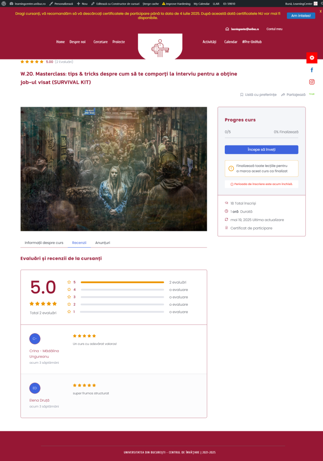Viewport: 323px width, 461px height.
Task: Open the Instagram profile icon
Action: click(312, 82)
